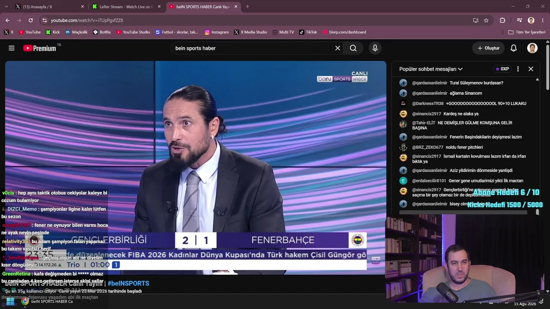The image size is (550, 309).
Task: Click chat message 'Kardeş ne alaka ya'
Action: [x=461, y=114]
